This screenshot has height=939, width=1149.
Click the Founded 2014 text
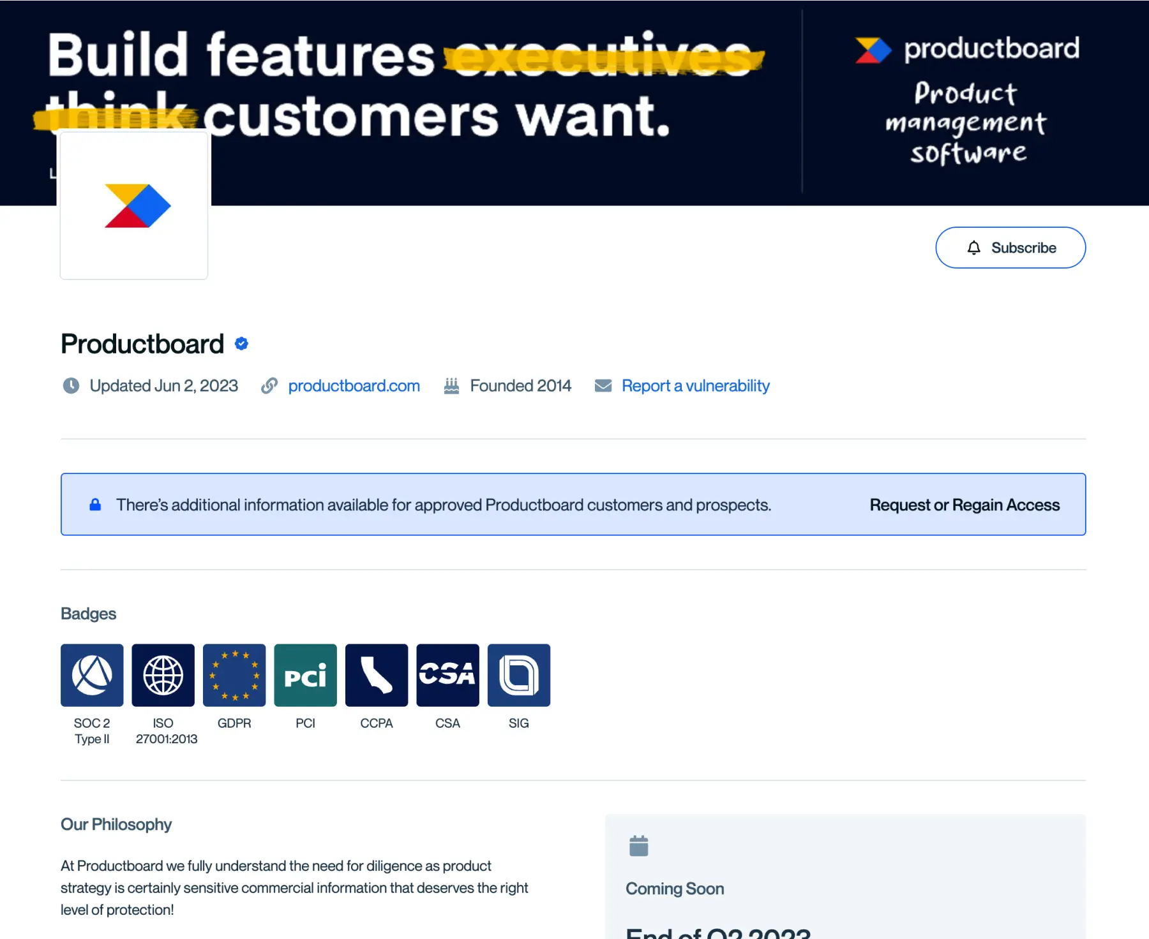pos(521,386)
